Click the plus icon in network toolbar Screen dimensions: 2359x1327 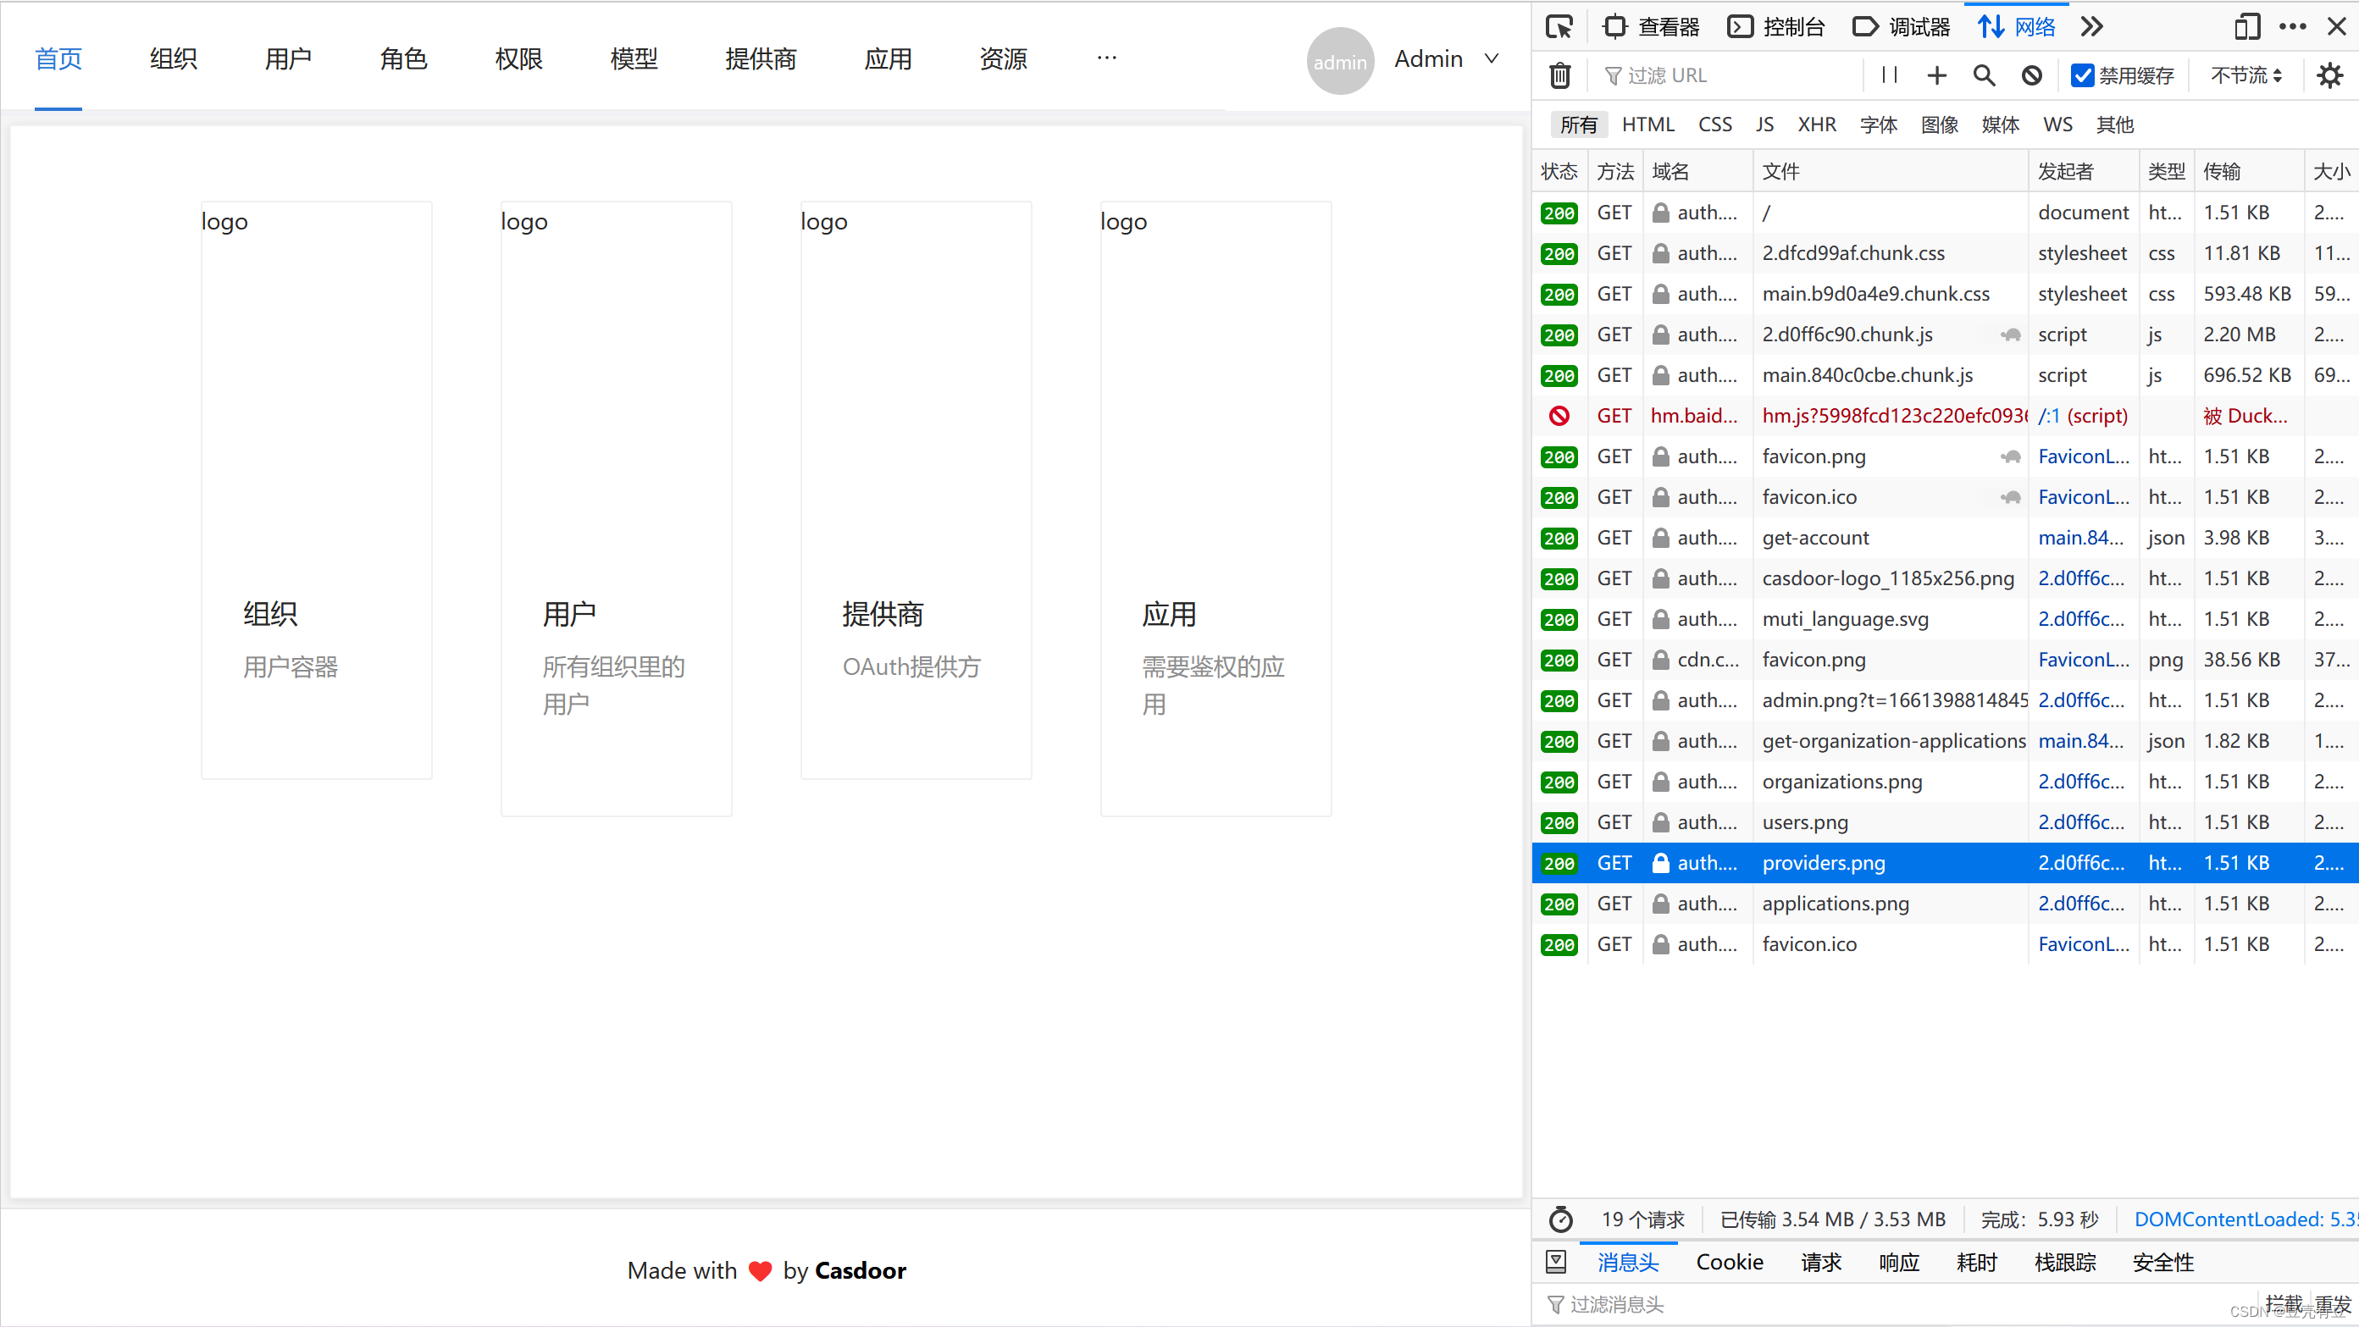[1936, 75]
